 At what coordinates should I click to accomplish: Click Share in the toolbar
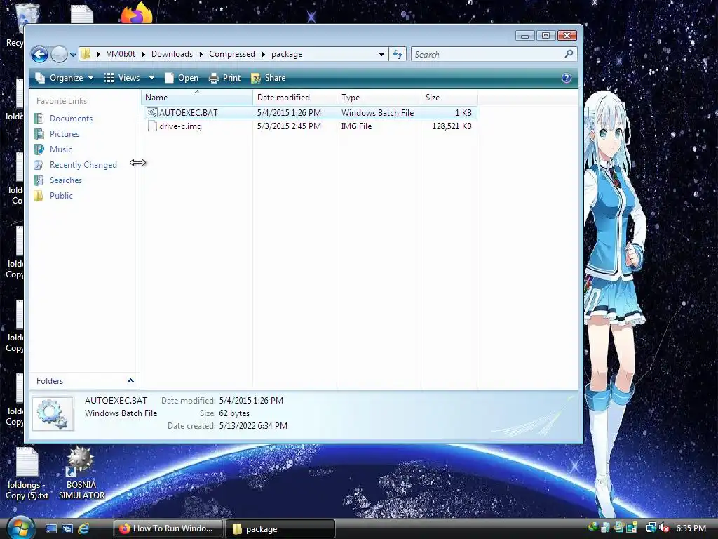269,78
